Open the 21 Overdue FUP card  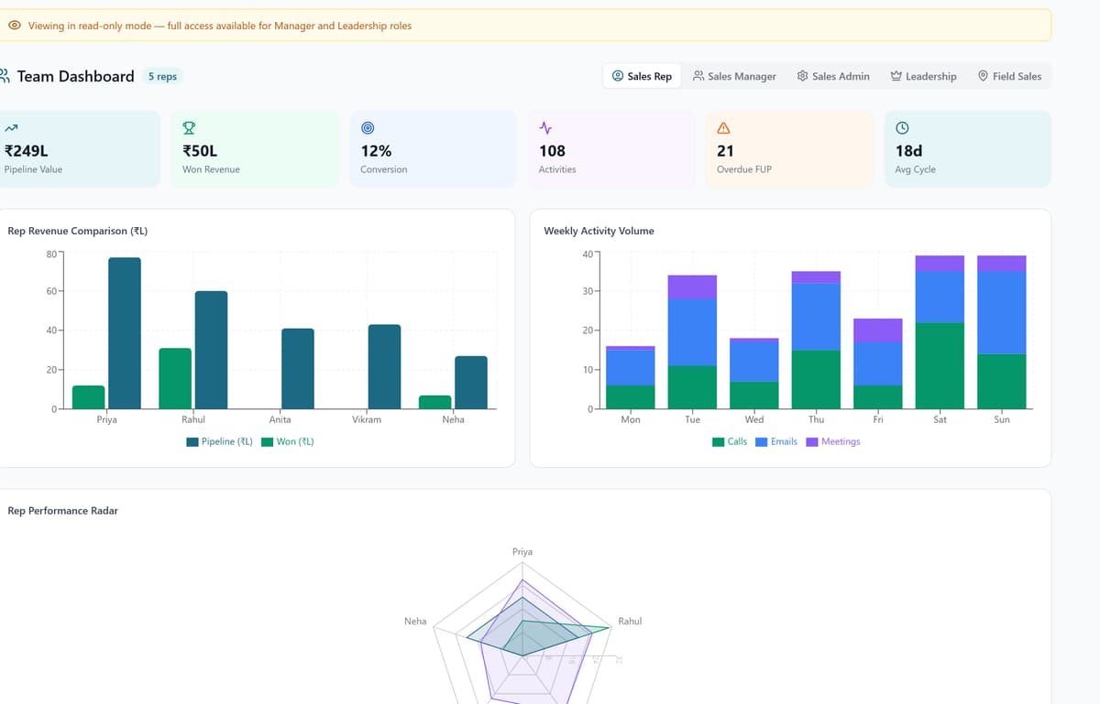[789, 149]
